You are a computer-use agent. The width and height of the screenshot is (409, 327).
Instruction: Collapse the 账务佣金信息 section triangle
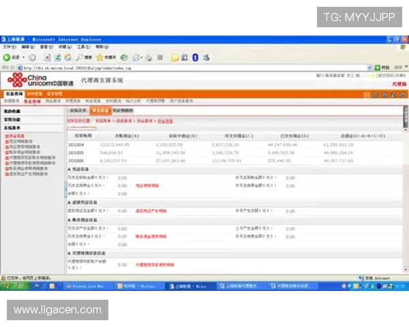coord(69,220)
